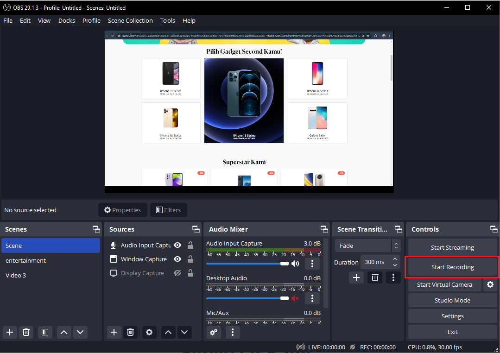Open scene filters icon in Scenes panel
The height and width of the screenshot is (353, 500).
(x=45, y=332)
